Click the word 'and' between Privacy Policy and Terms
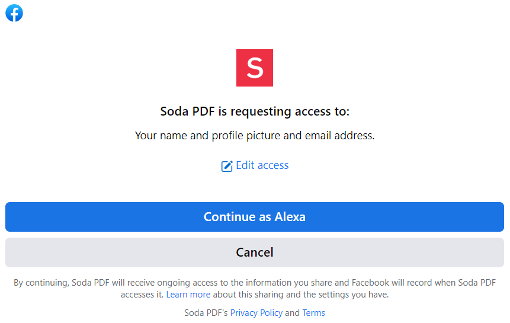The height and width of the screenshot is (323, 510). click(x=292, y=312)
